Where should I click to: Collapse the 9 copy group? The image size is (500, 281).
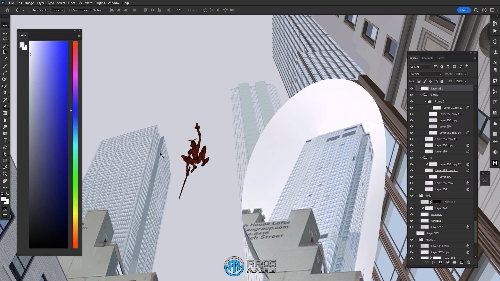pyautogui.click(x=422, y=95)
